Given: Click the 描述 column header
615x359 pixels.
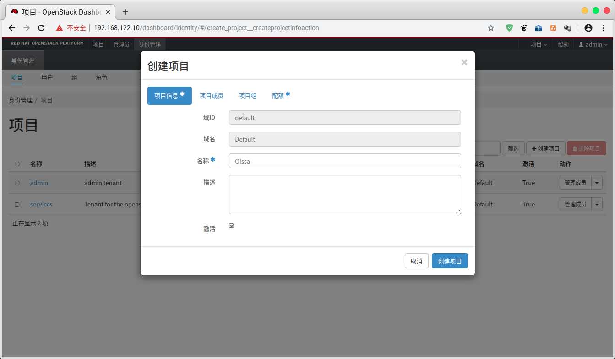Looking at the screenshot, I should coord(90,164).
